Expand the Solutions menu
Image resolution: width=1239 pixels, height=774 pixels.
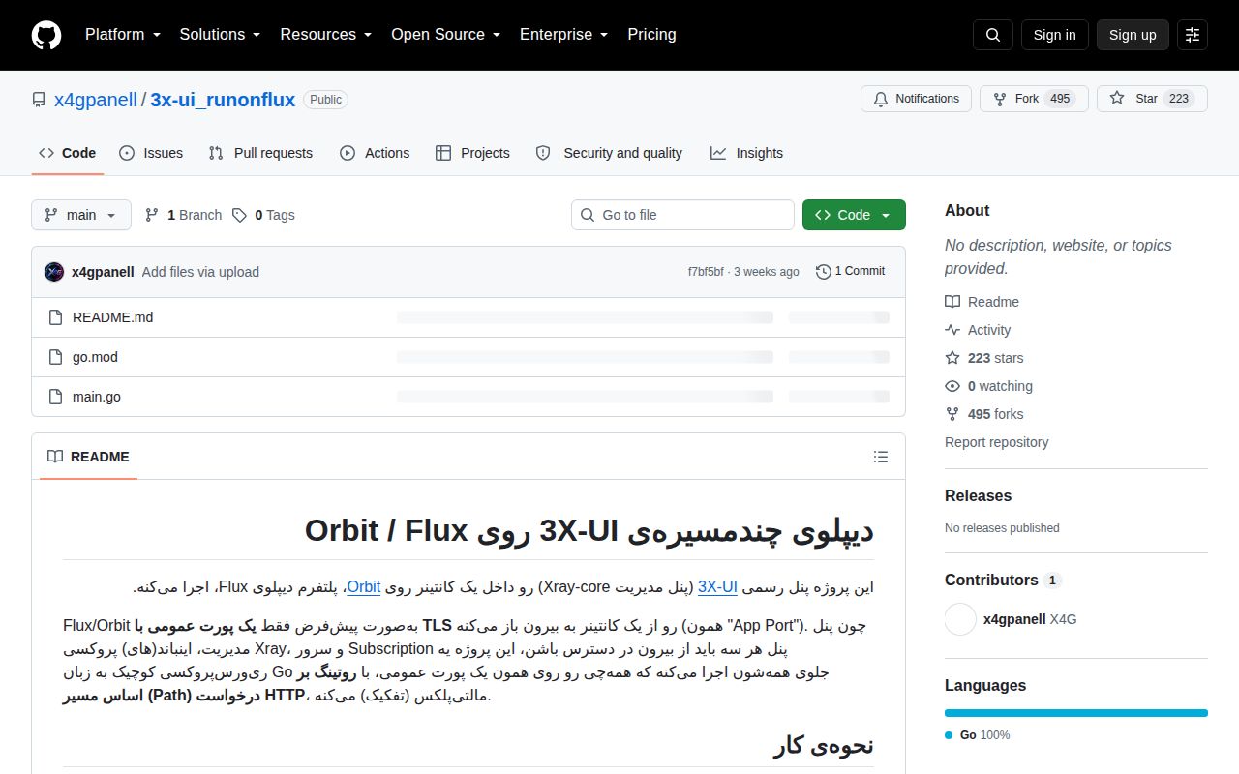pos(221,35)
